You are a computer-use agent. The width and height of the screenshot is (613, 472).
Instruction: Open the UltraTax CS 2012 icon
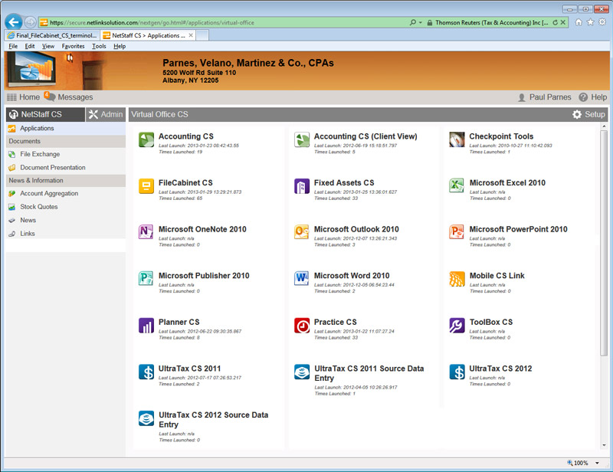tap(457, 372)
